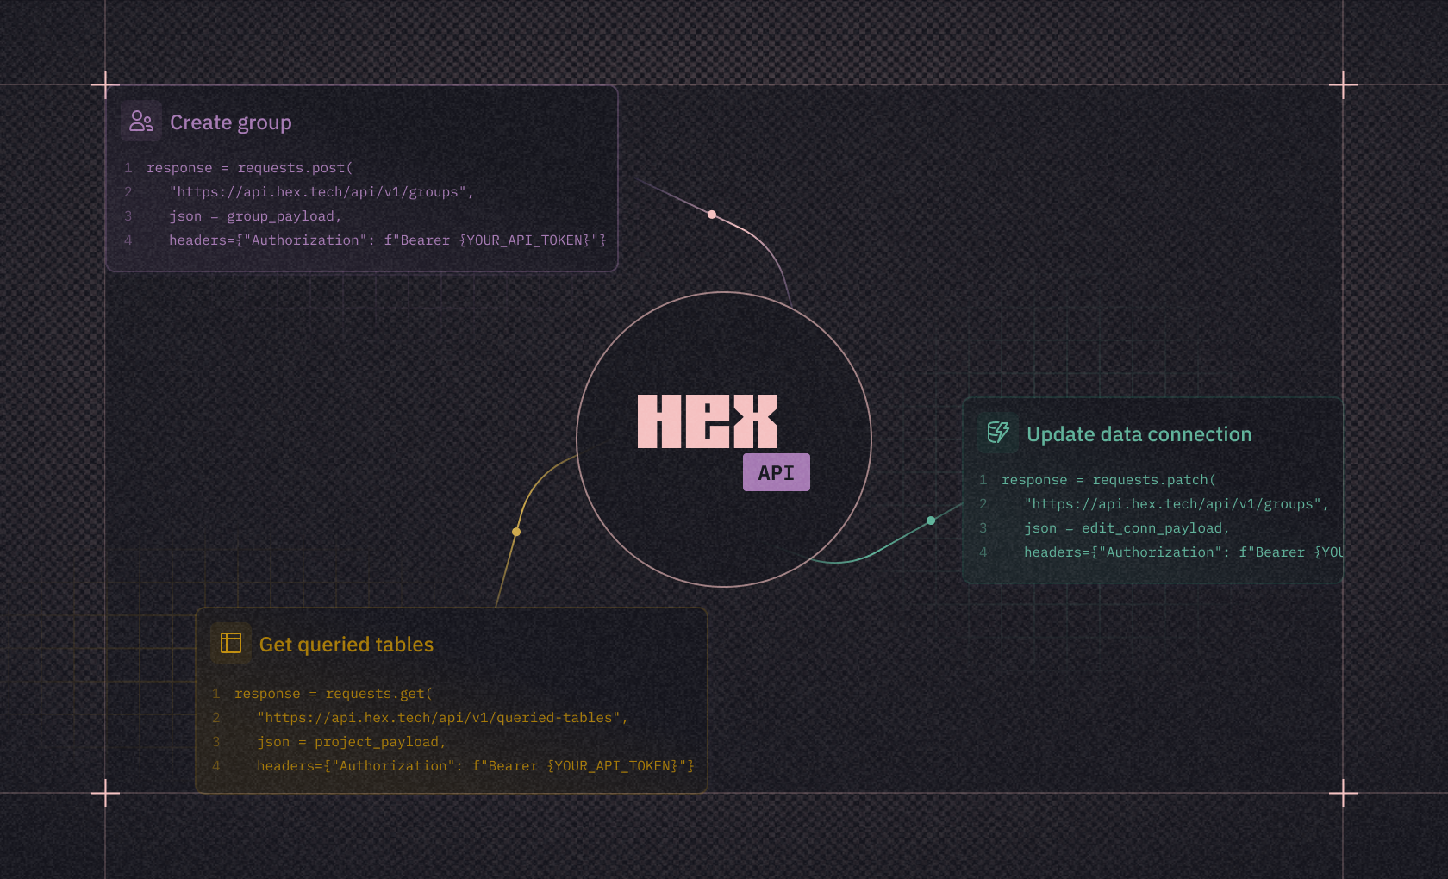The height and width of the screenshot is (879, 1448).
Task: Toggle the Create group code snippet card
Action: tap(362, 177)
